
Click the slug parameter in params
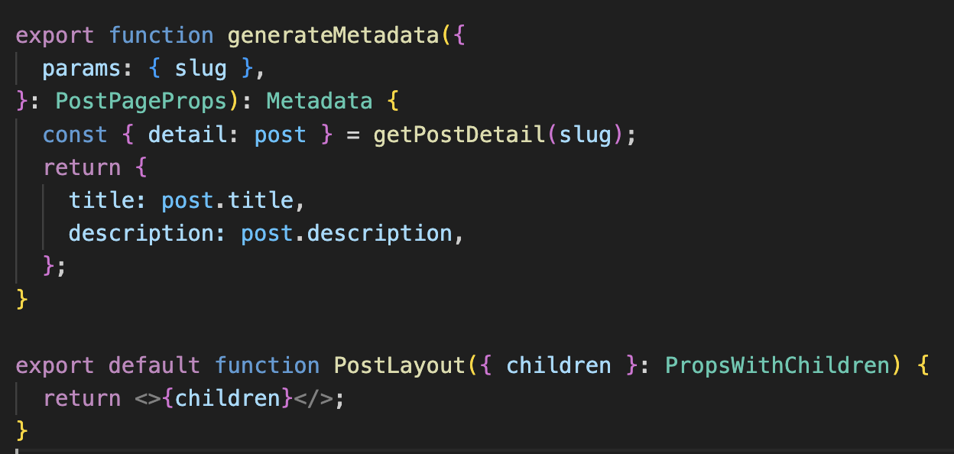[x=201, y=69]
